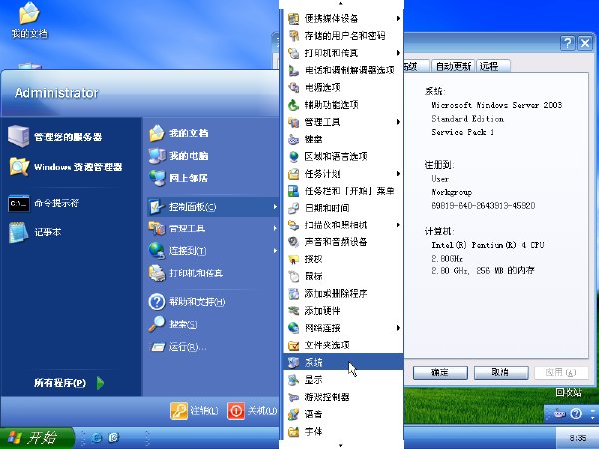Click the 关机(U) shut down button
The width and height of the screenshot is (599, 449).
[x=253, y=411]
